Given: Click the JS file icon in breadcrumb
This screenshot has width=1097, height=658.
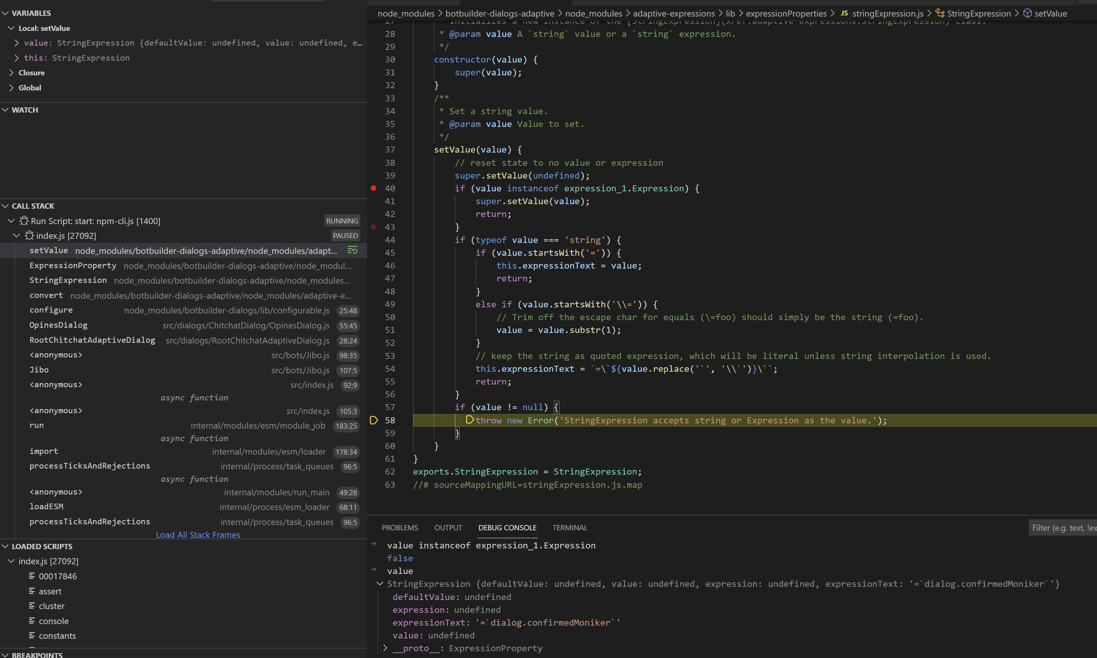Looking at the screenshot, I should 844,13.
